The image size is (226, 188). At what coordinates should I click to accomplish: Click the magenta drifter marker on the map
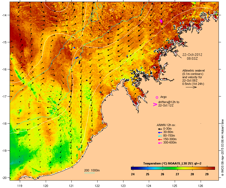(161, 21)
